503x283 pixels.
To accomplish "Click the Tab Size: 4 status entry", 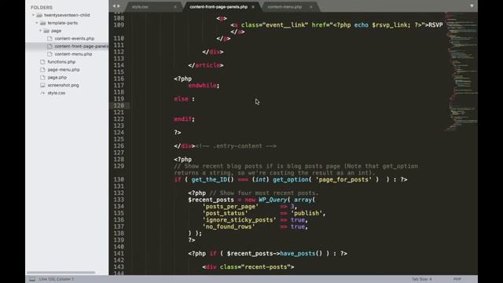I will tap(421, 279).
